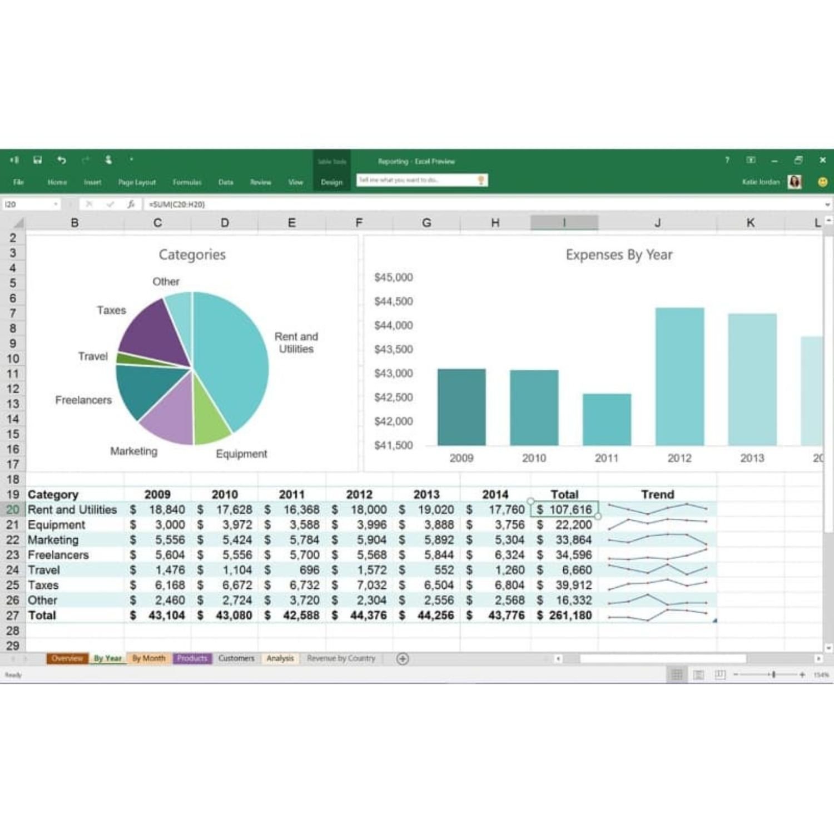Select Page Break Preview icon in status bar
This screenshot has width=834, height=834.
(720, 674)
